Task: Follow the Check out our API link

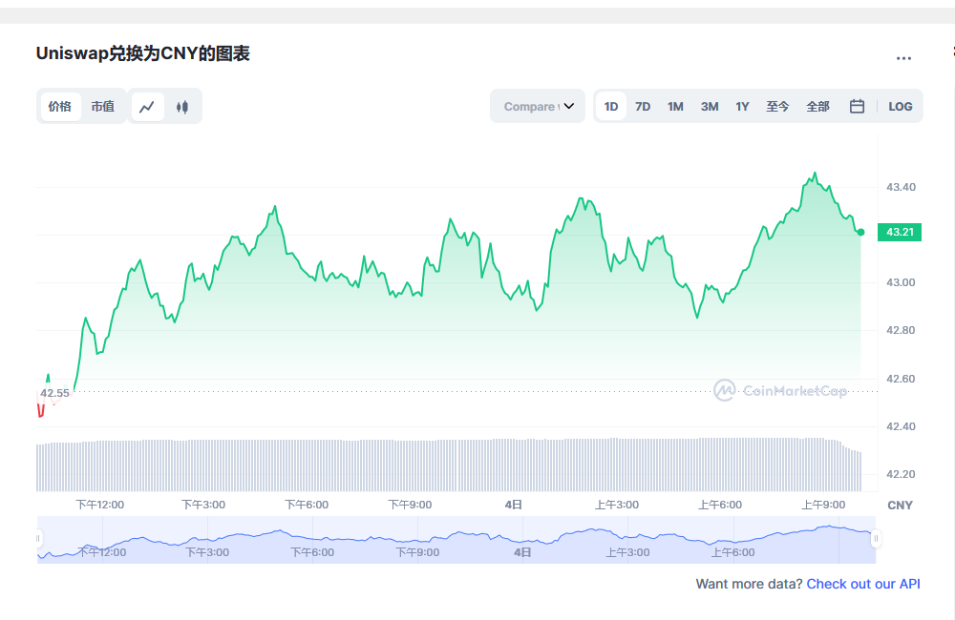Action: (863, 584)
